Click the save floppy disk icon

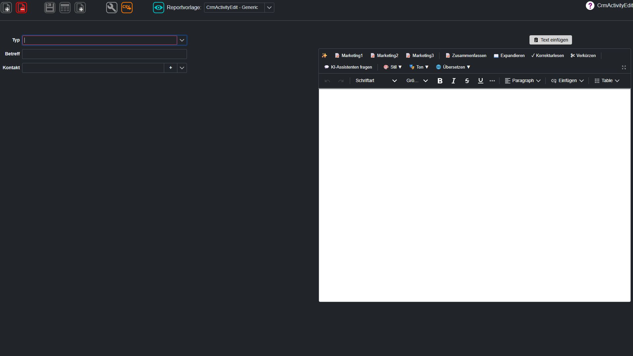click(x=50, y=7)
